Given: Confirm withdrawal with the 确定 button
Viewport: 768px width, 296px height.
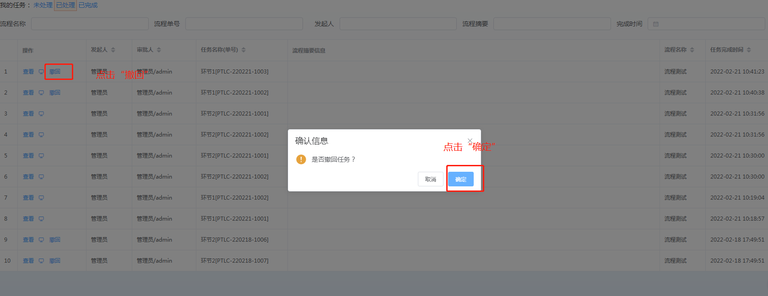Looking at the screenshot, I should coord(461,179).
